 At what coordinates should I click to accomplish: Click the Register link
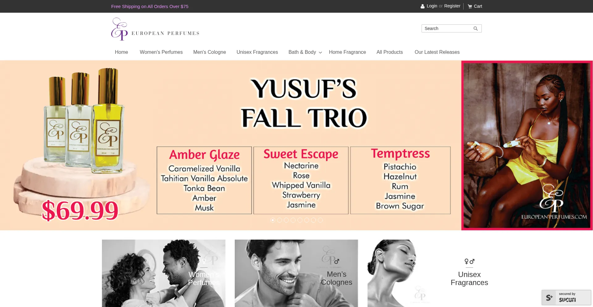pos(452,6)
